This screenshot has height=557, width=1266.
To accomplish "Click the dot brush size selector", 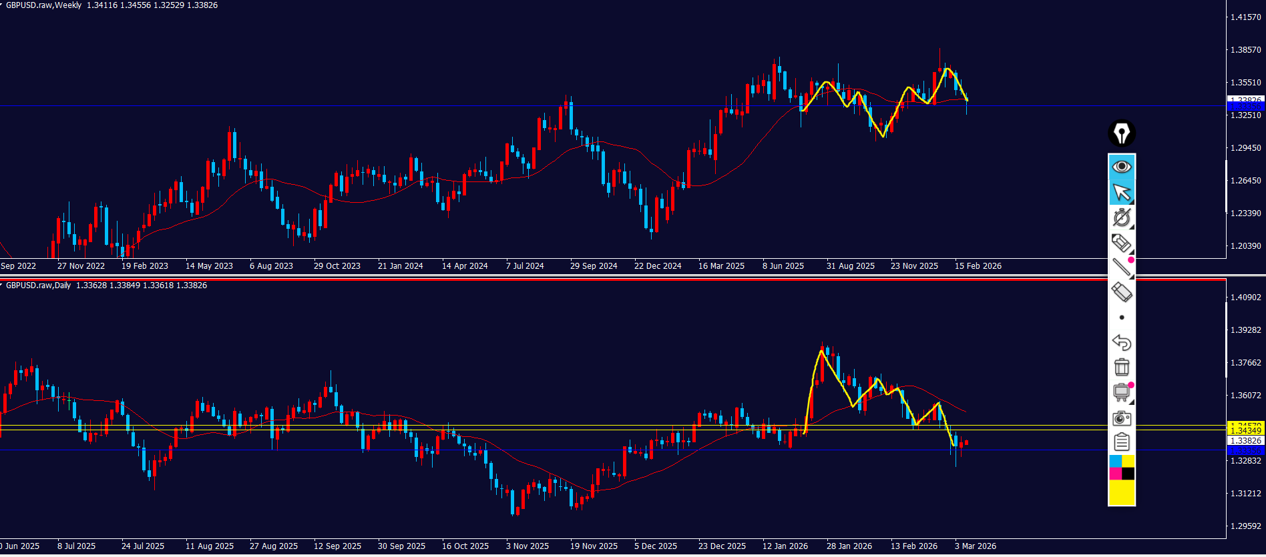I will (1122, 318).
